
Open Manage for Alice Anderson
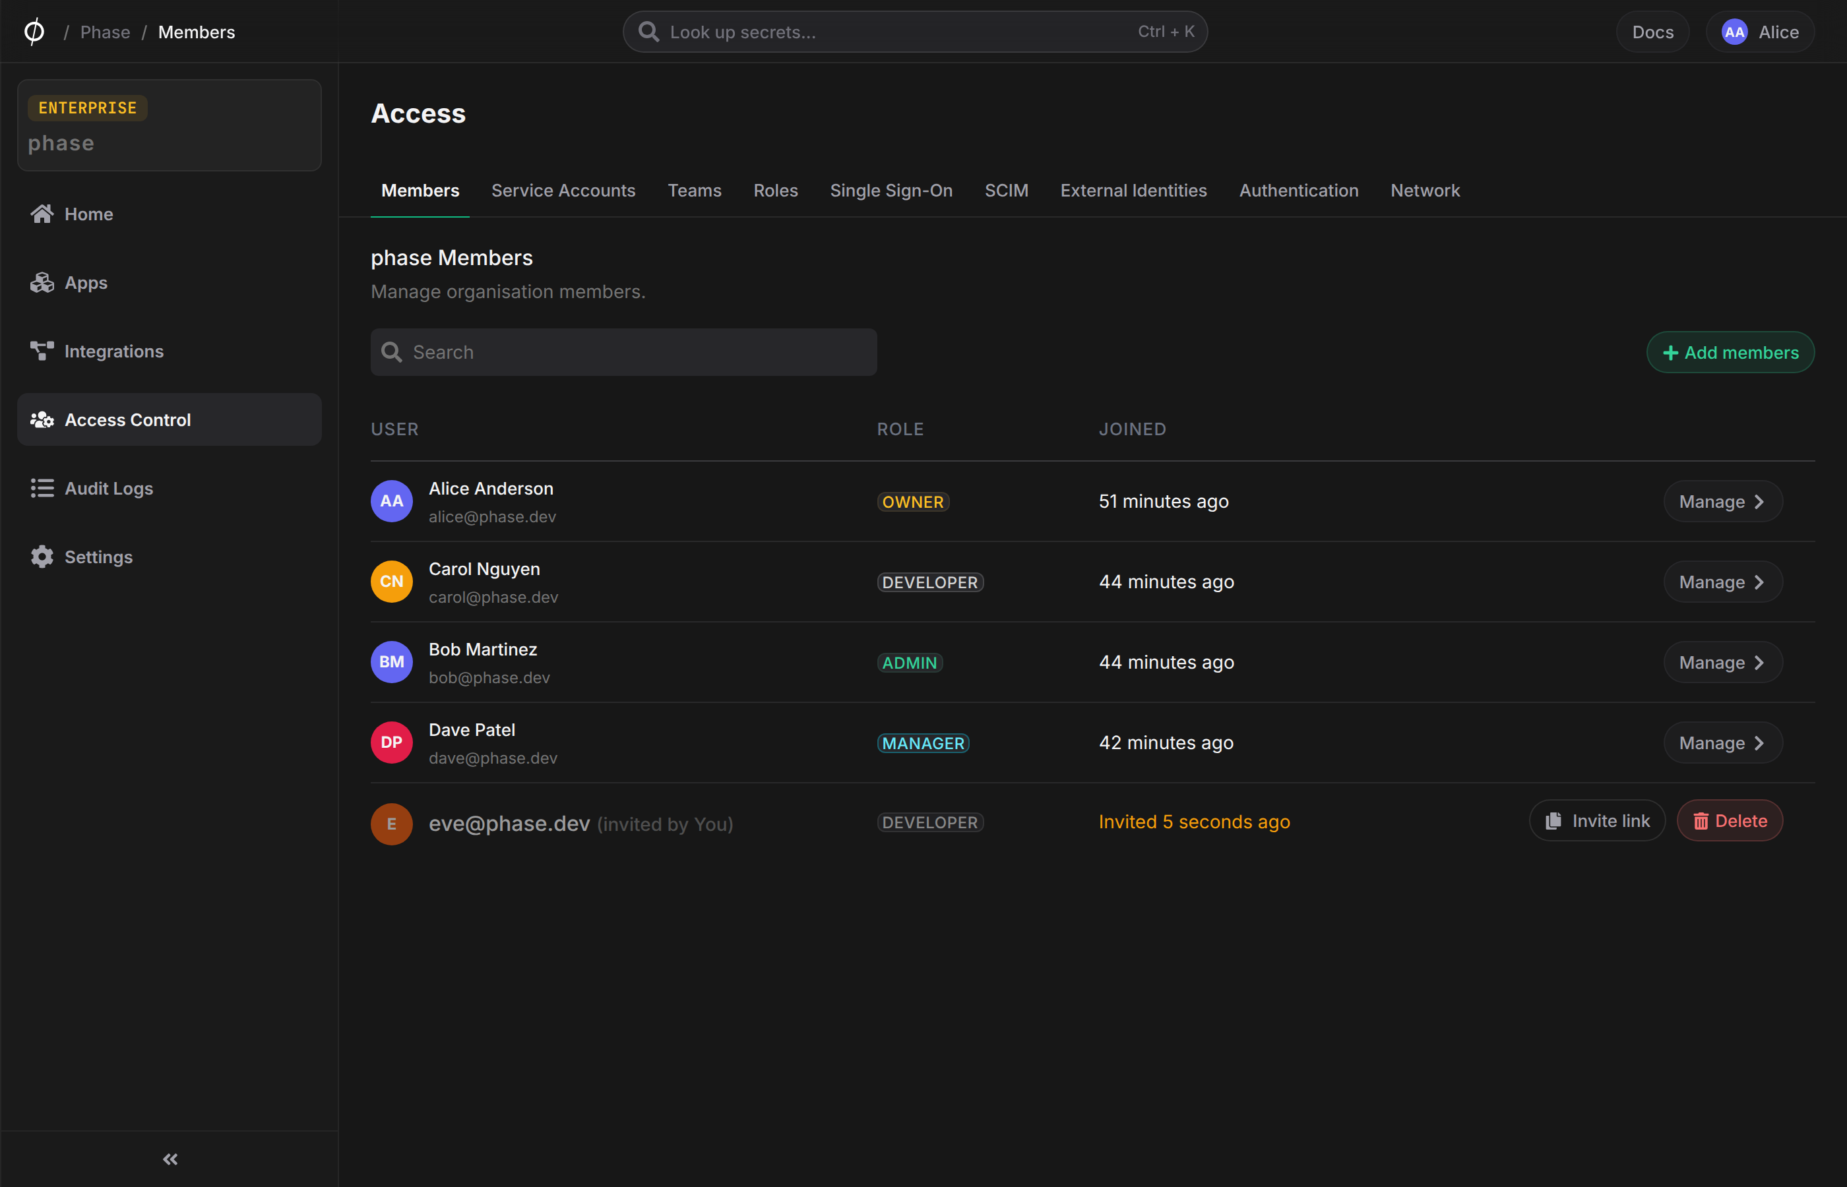tap(1722, 501)
